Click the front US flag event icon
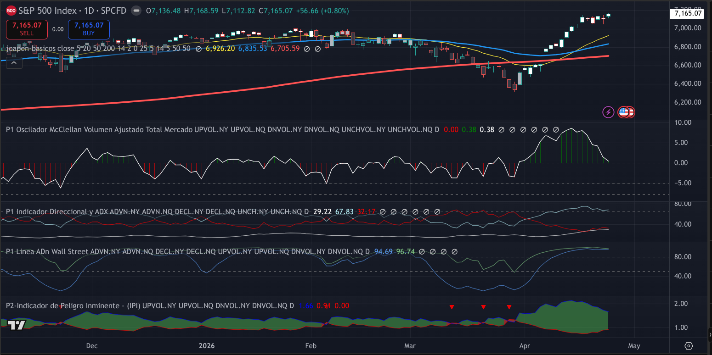Screen dimensions: 712x355 pyautogui.click(x=623, y=111)
